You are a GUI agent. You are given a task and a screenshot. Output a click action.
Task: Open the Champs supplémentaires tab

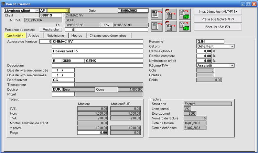coord(108,36)
